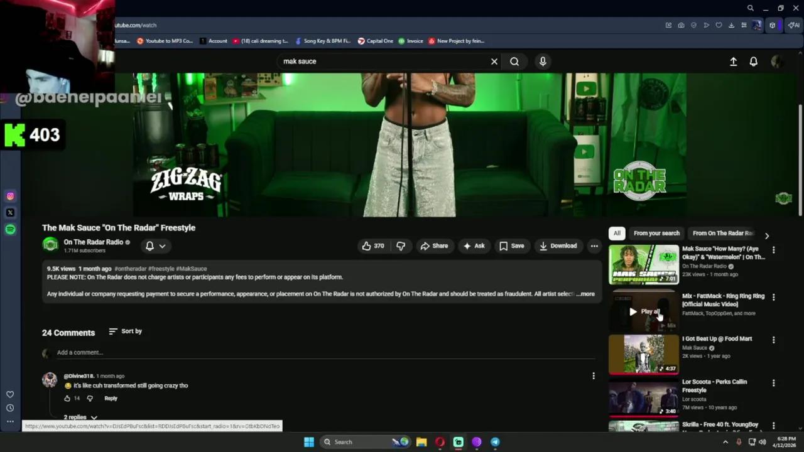Activate the YouTube voice search microphone
The width and height of the screenshot is (804, 452).
pos(543,61)
